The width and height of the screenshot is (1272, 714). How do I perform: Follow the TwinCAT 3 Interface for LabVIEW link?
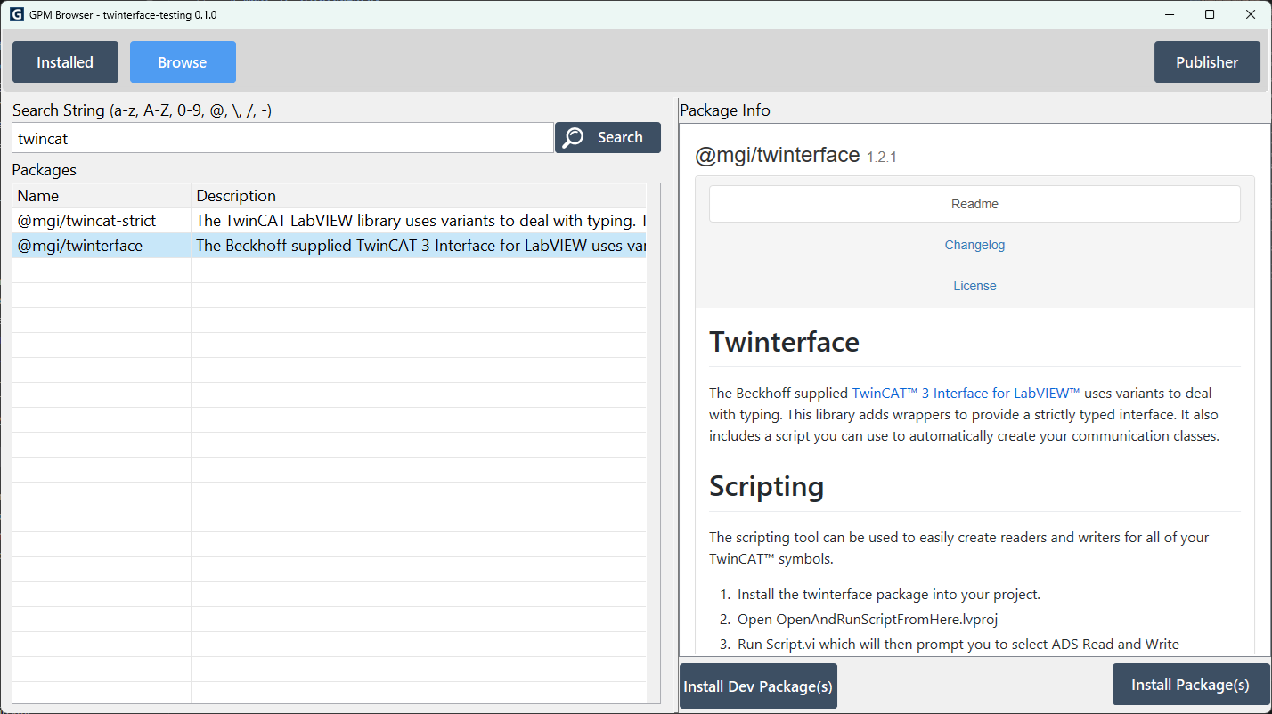pos(966,393)
